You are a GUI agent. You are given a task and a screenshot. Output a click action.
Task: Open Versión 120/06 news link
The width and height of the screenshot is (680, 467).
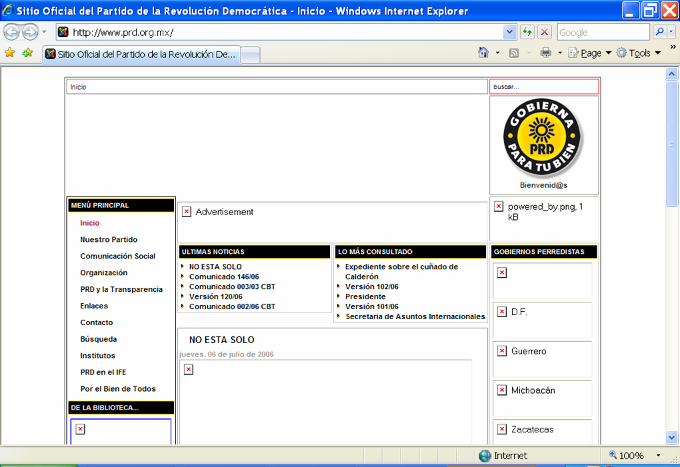tap(215, 296)
